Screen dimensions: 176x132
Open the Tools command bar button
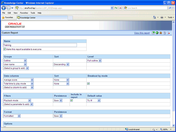pos(171,17)
